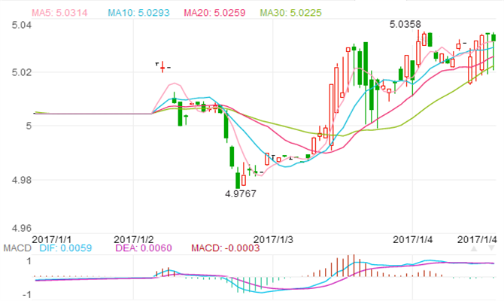Click the 4.9767 low price label
The image size is (504, 301).
tap(241, 194)
